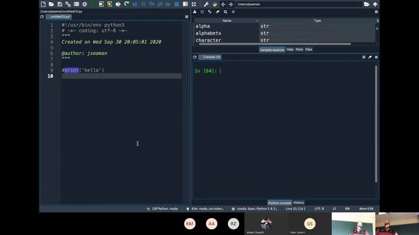Interrupt kernel stop square in console
The image size is (419, 235).
tap(364, 57)
